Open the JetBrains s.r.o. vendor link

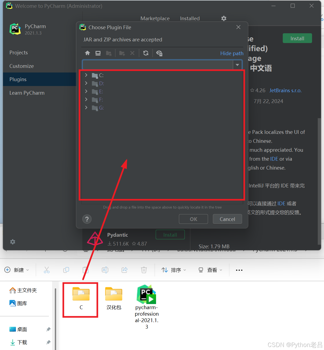285,90
